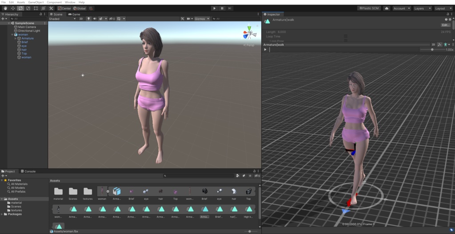Toggle scene lighting bulb icon
Image resolution: width=455 pixels, height=234 pixels.
88,19
